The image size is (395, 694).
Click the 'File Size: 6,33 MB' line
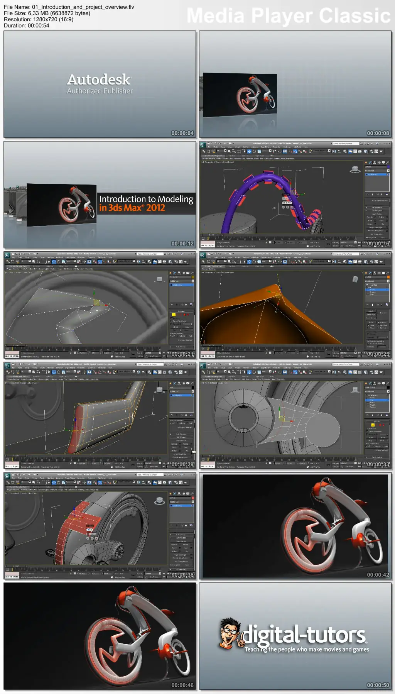coord(47,13)
